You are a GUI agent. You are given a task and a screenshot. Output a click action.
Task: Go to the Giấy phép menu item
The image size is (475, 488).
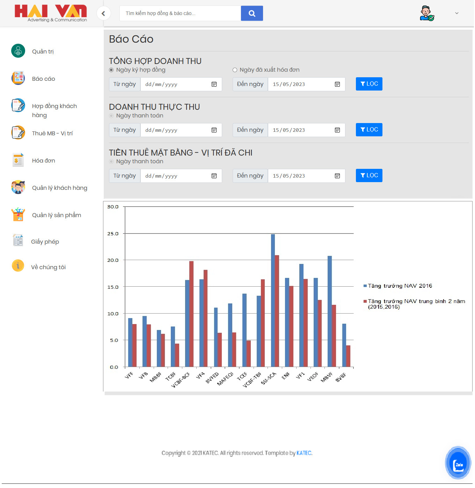click(45, 242)
